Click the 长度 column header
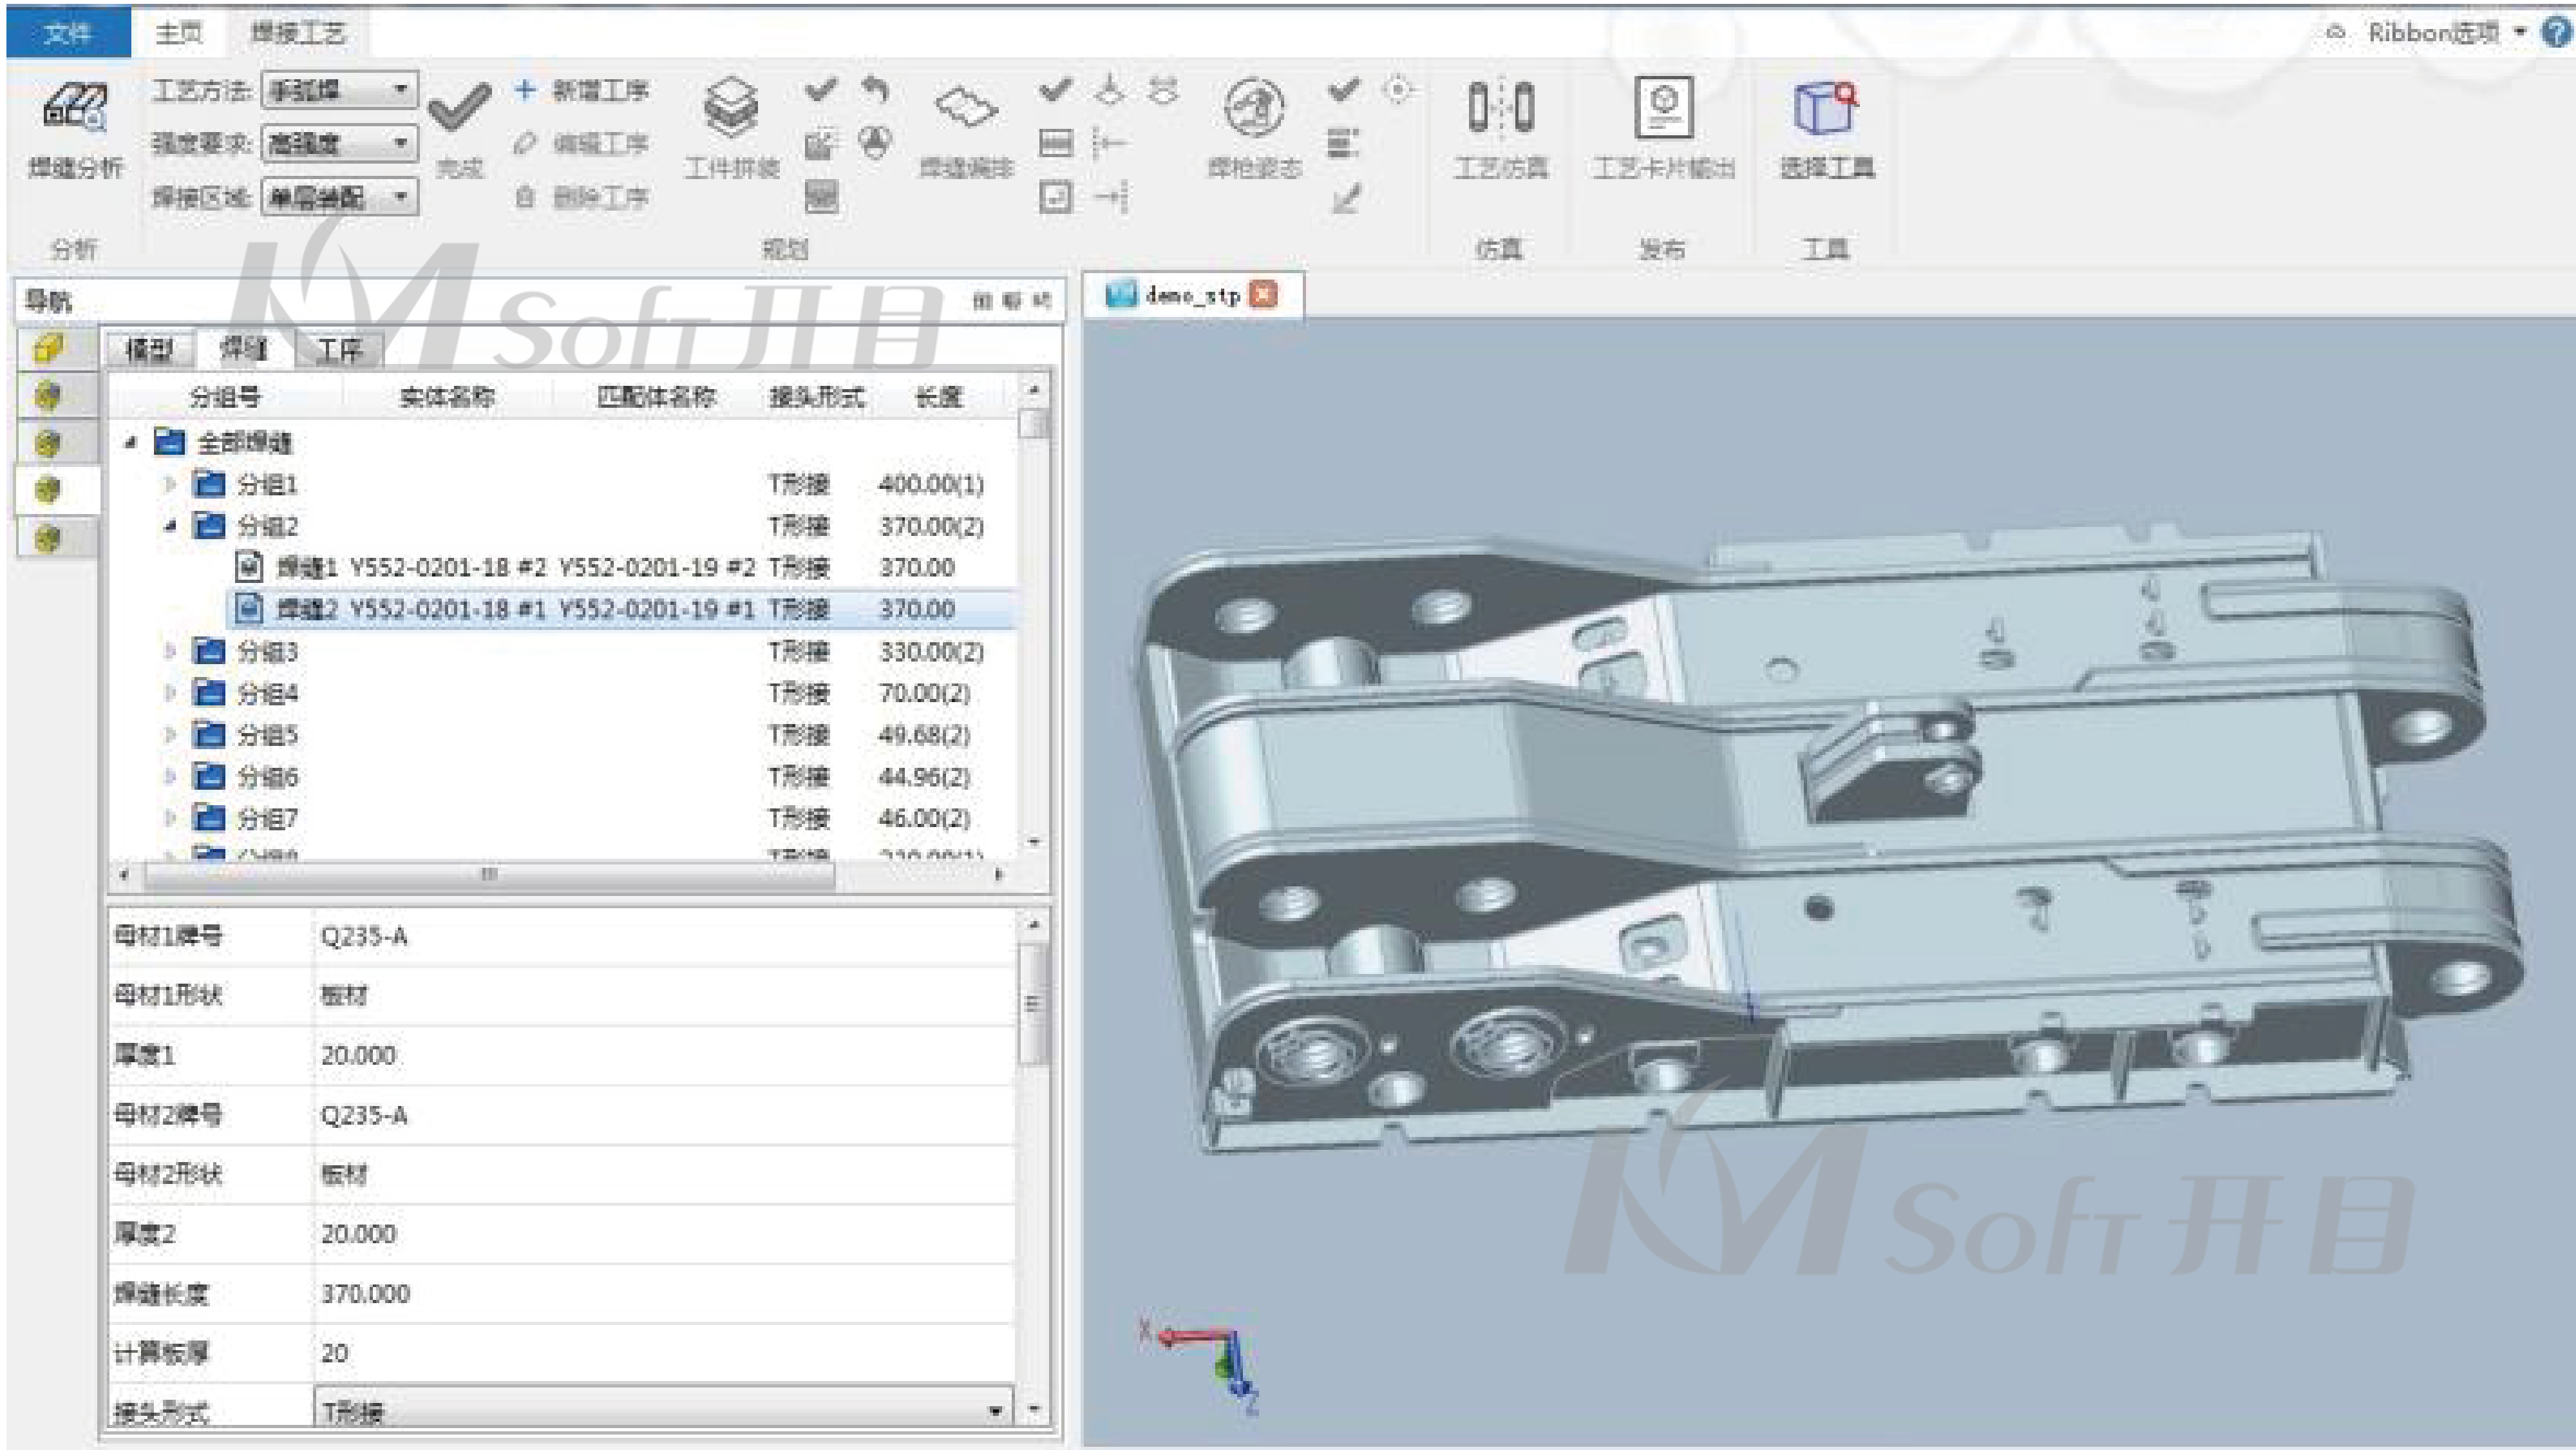The height and width of the screenshot is (1450, 2576). (x=939, y=397)
